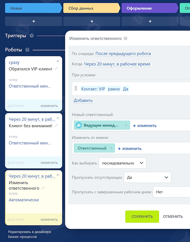Click the Контакт: VIP condition field

pos(93,89)
